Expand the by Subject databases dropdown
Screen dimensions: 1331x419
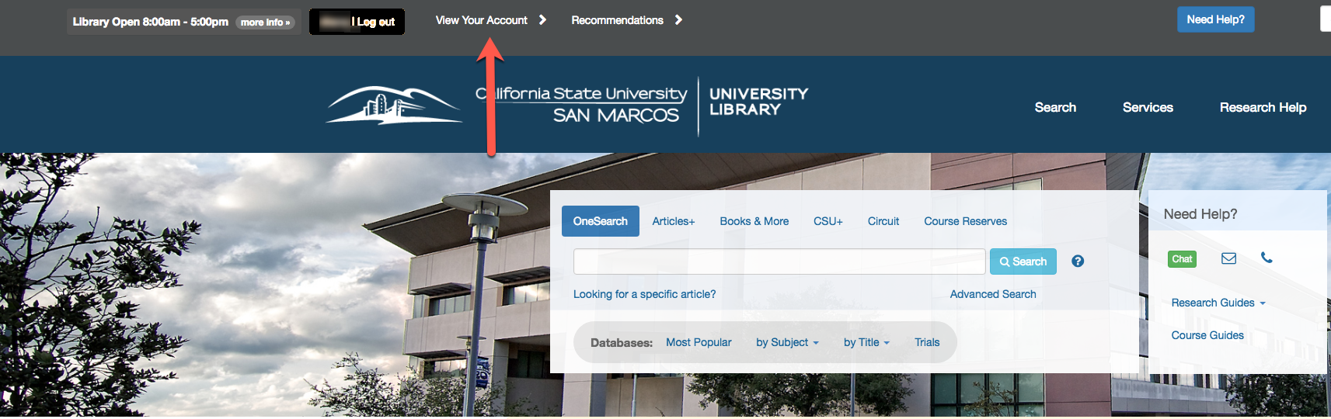(x=787, y=342)
